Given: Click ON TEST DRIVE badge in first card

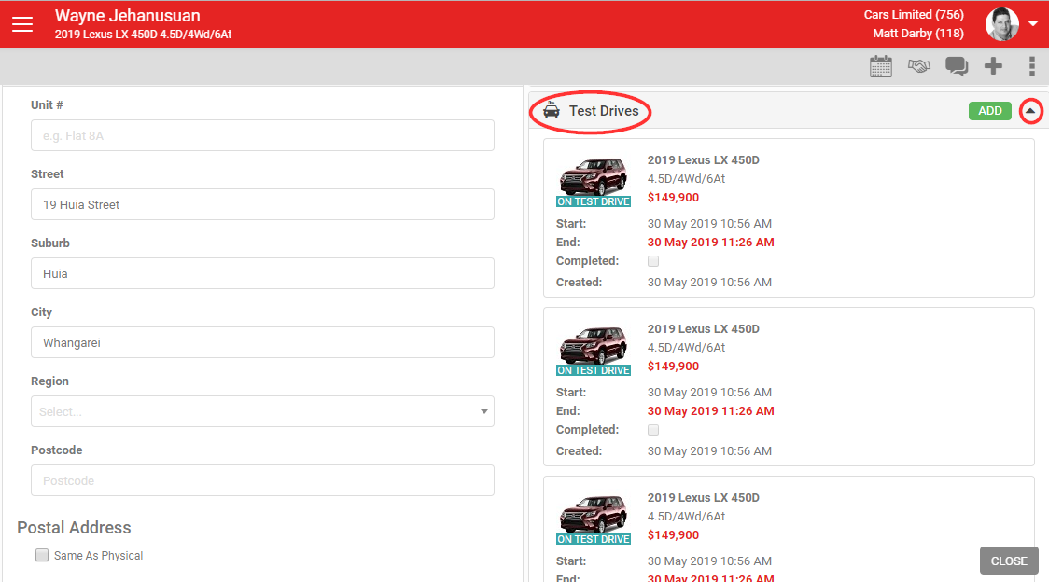Looking at the screenshot, I should [x=594, y=201].
